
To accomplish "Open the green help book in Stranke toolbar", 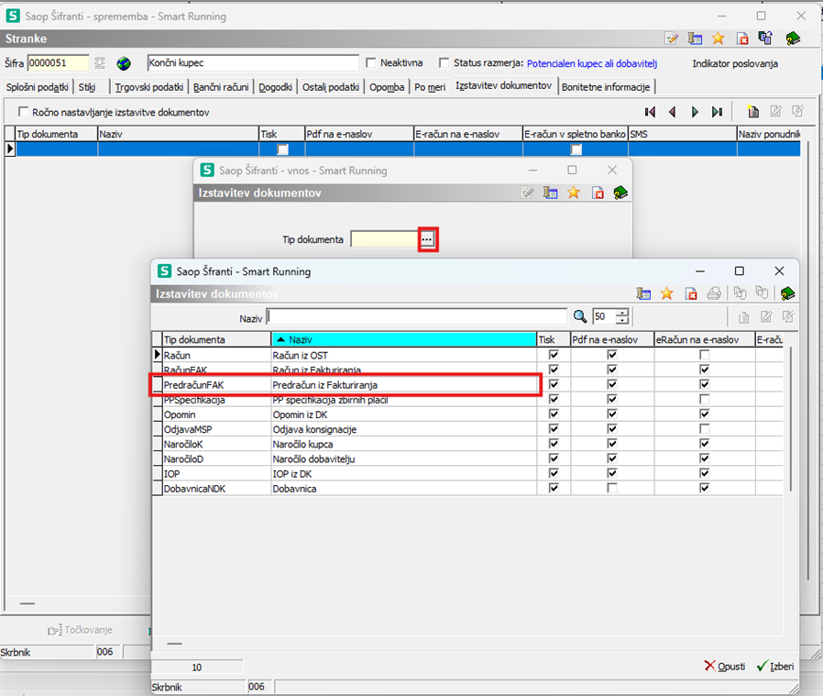I will [x=793, y=39].
